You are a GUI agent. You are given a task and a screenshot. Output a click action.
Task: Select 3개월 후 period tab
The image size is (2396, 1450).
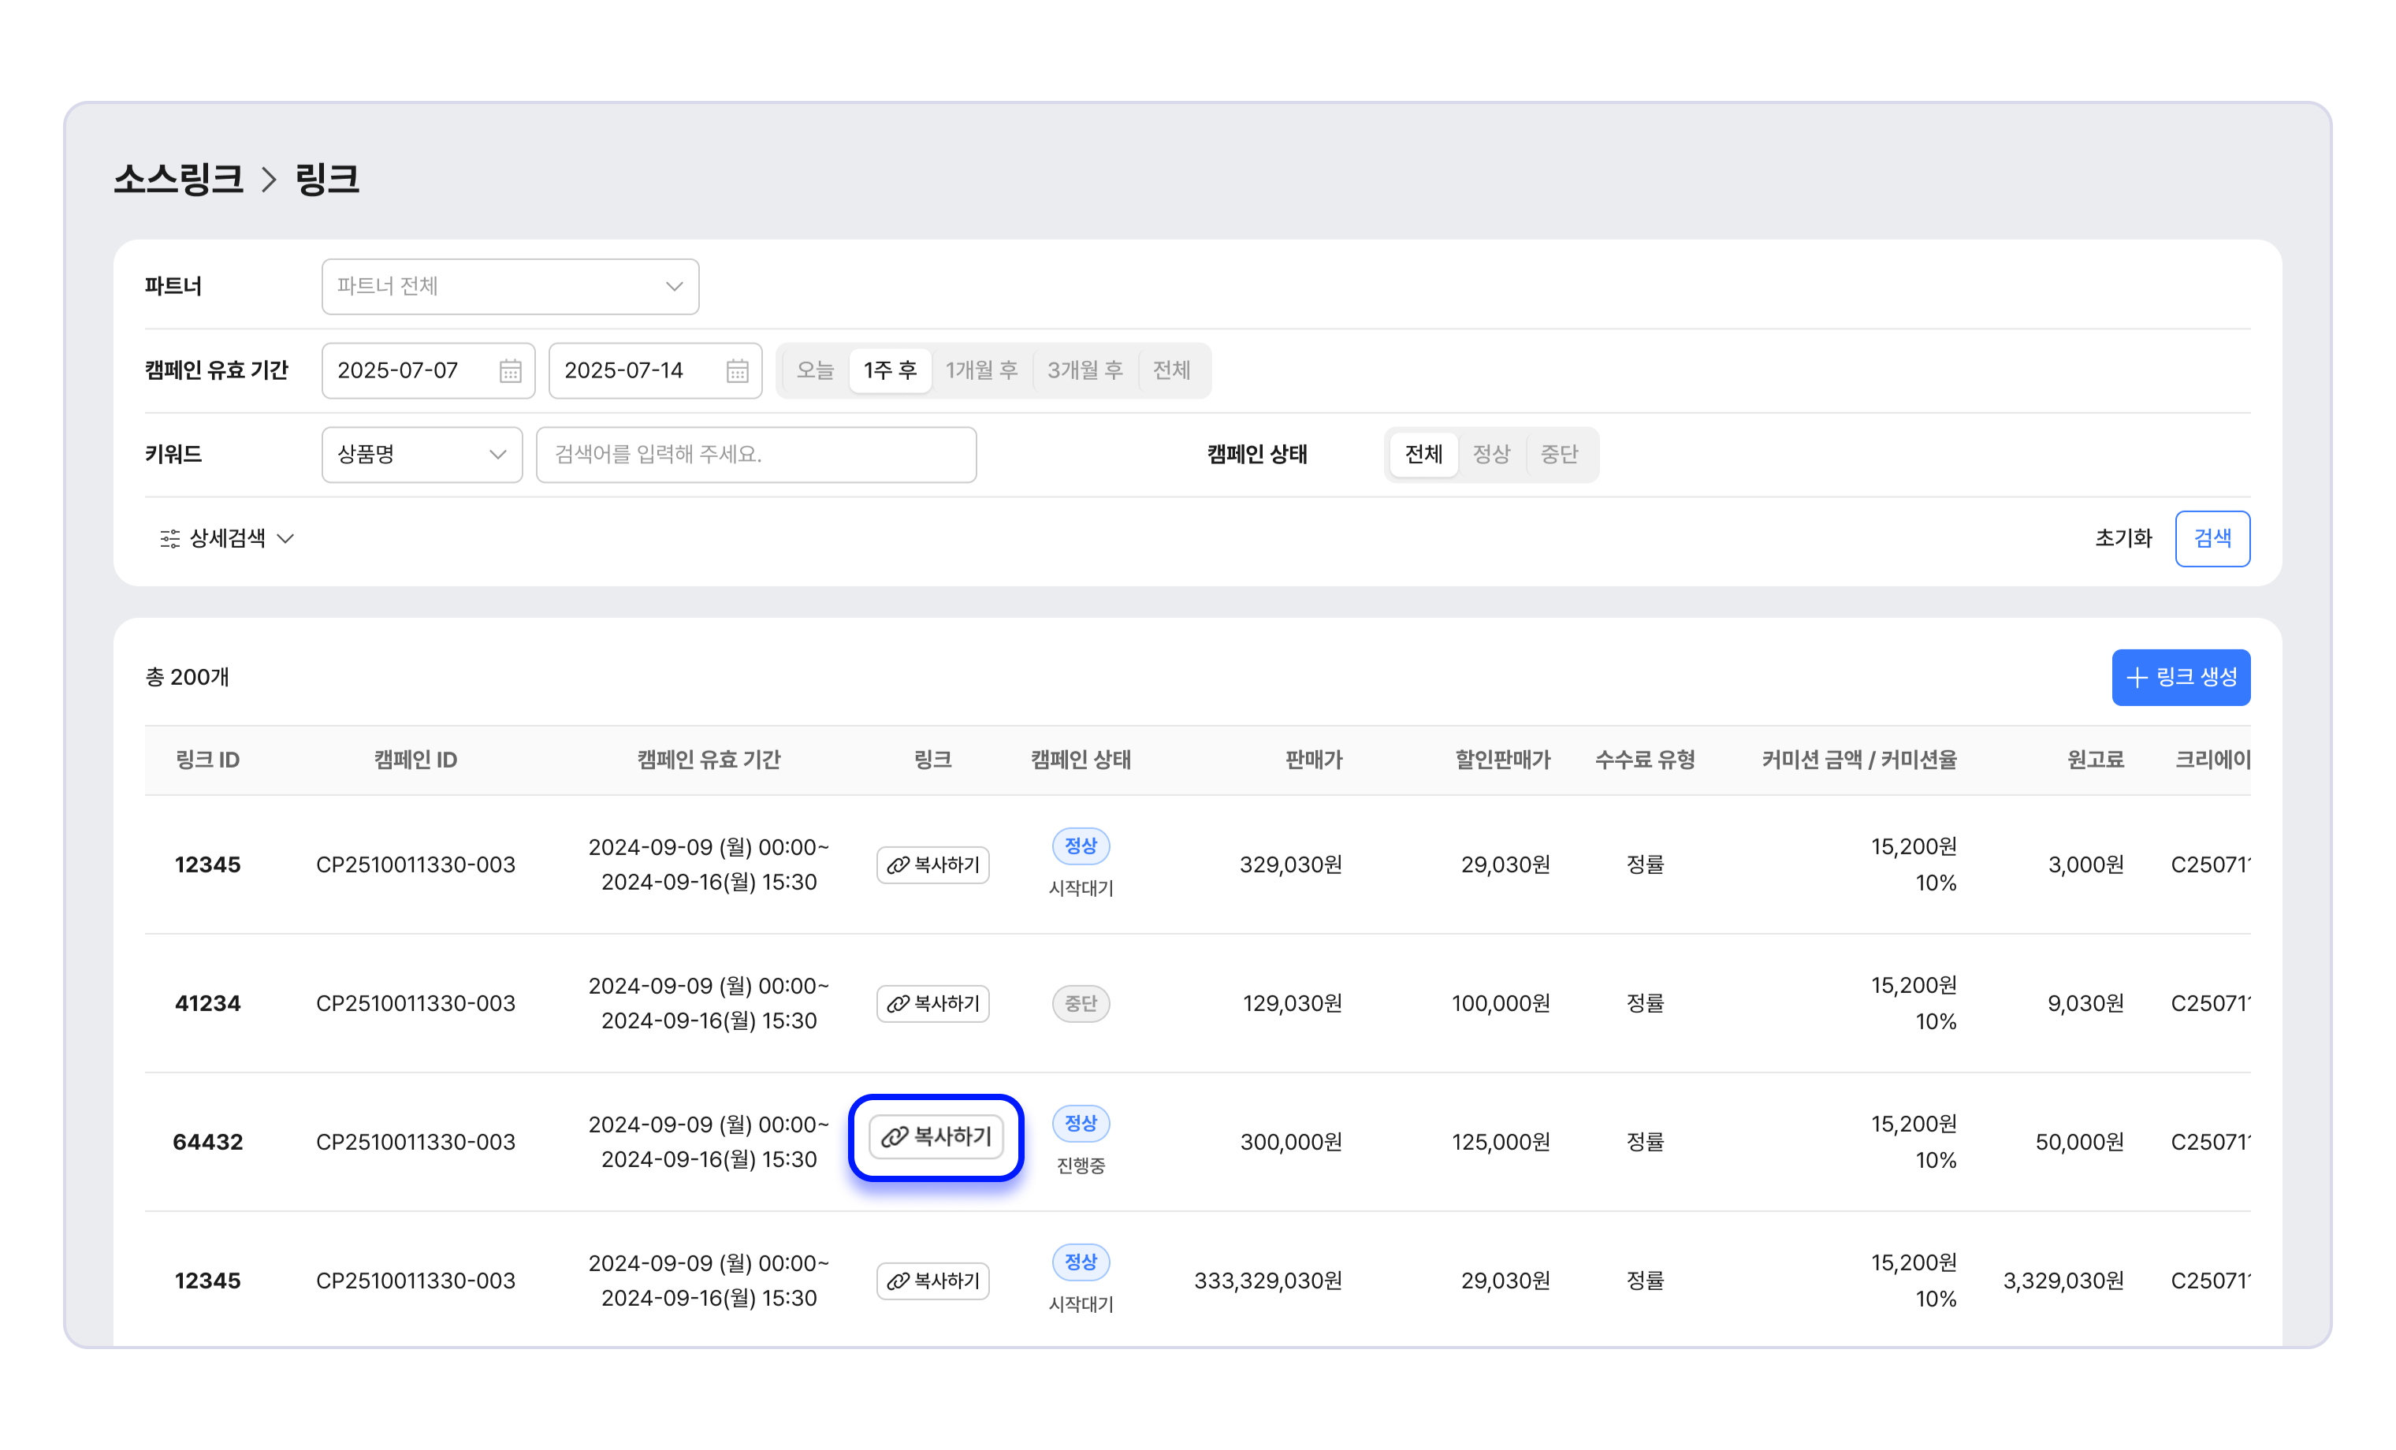[x=1085, y=370]
